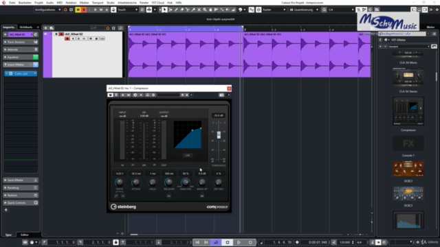Open the Datei menu

(x=12, y=3)
